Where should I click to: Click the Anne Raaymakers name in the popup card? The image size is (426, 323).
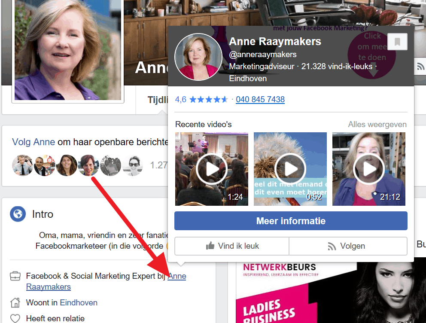(x=275, y=42)
